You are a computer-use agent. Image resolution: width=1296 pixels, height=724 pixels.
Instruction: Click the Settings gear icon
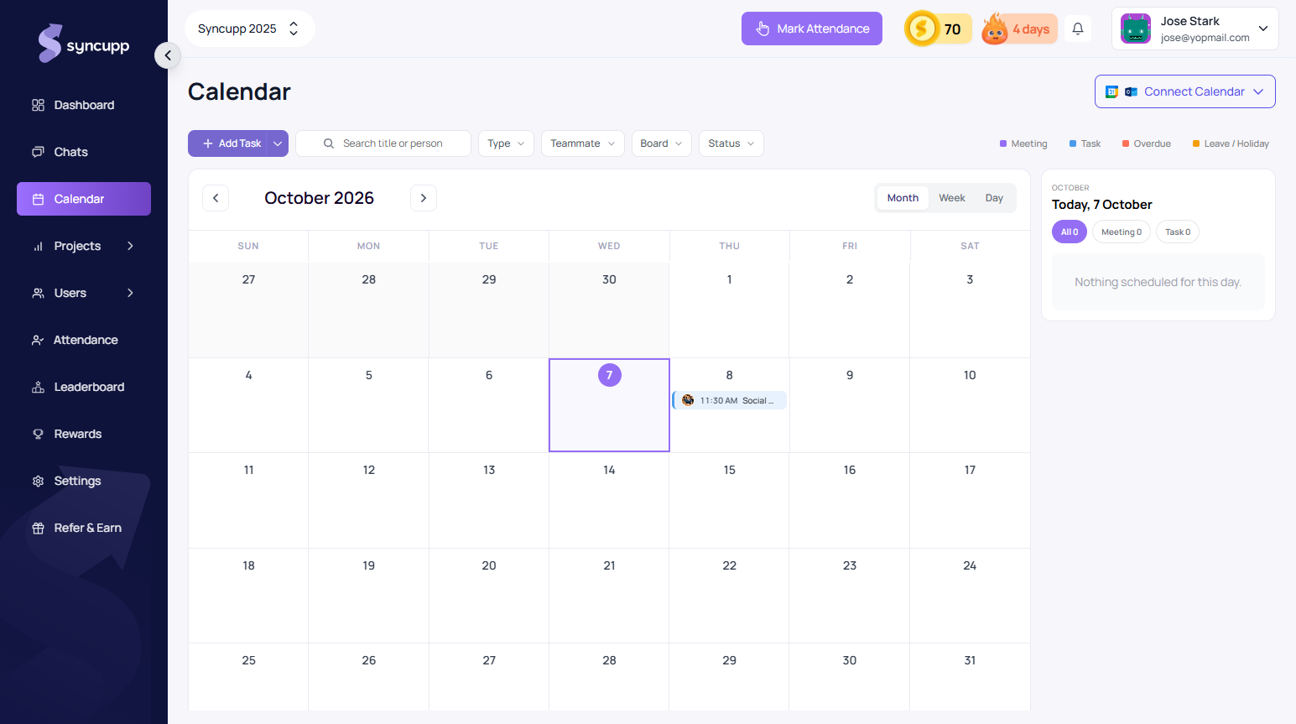38,481
